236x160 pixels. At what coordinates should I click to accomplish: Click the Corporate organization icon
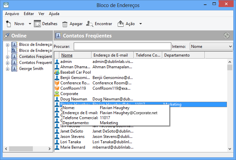[57, 94]
